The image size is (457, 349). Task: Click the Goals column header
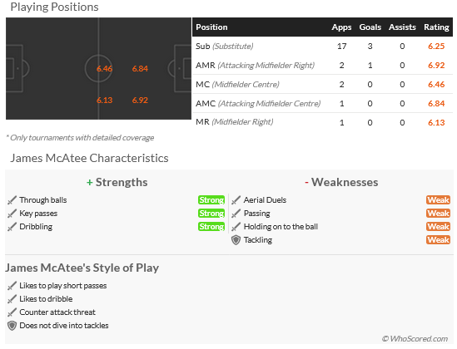tap(370, 27)
